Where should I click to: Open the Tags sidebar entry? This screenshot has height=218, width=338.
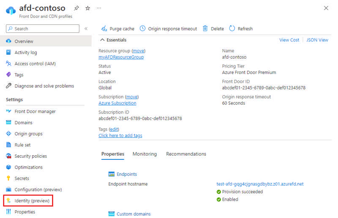pos(19,75)
